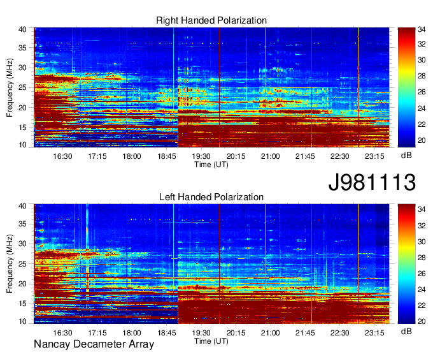
Task: Click the 17:15 tick on the left-handed plot
Action: 97,333
